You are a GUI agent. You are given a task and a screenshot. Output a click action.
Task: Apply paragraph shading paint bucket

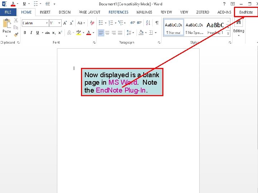pos(141,33)
